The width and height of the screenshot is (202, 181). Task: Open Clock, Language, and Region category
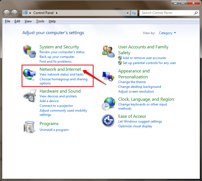pyautogui.click(x=146, y=99)
